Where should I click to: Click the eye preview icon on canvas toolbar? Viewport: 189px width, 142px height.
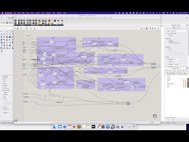point(31,28)
